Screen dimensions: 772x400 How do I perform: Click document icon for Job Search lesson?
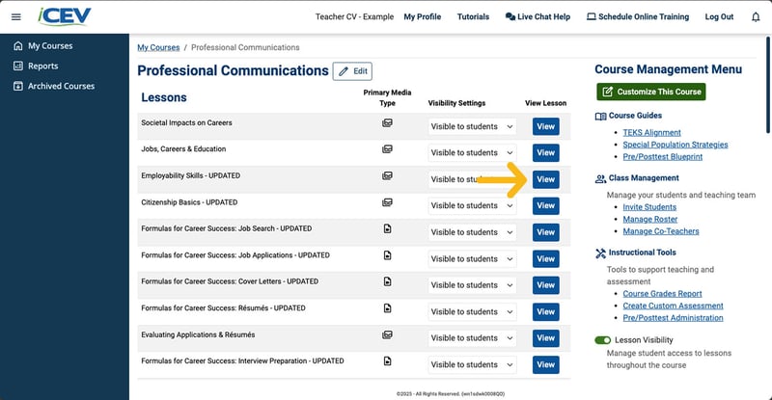388,228
